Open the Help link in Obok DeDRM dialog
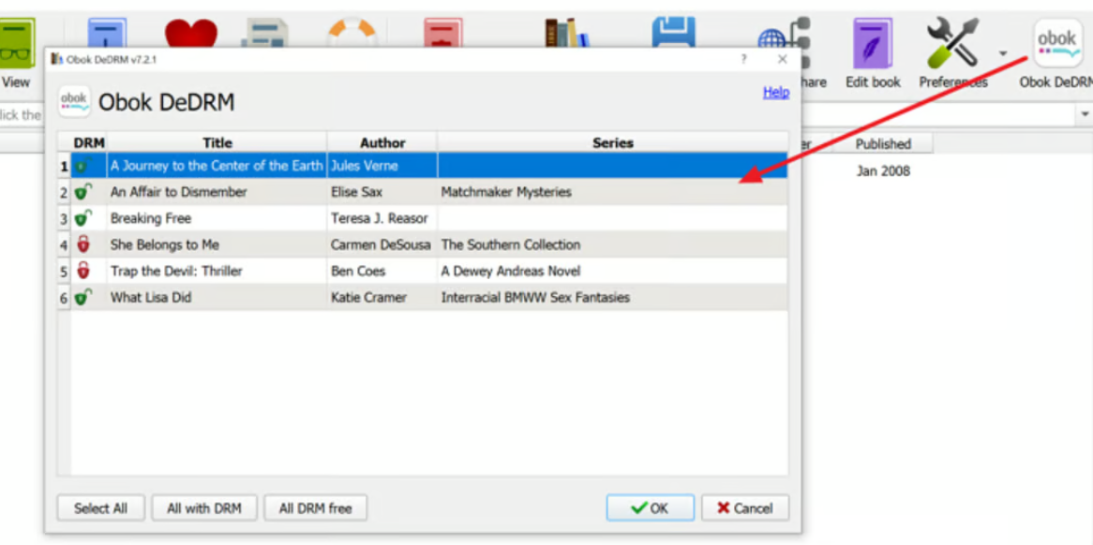Viewport: 1093px width, 545px height. [x=776, y=92]
